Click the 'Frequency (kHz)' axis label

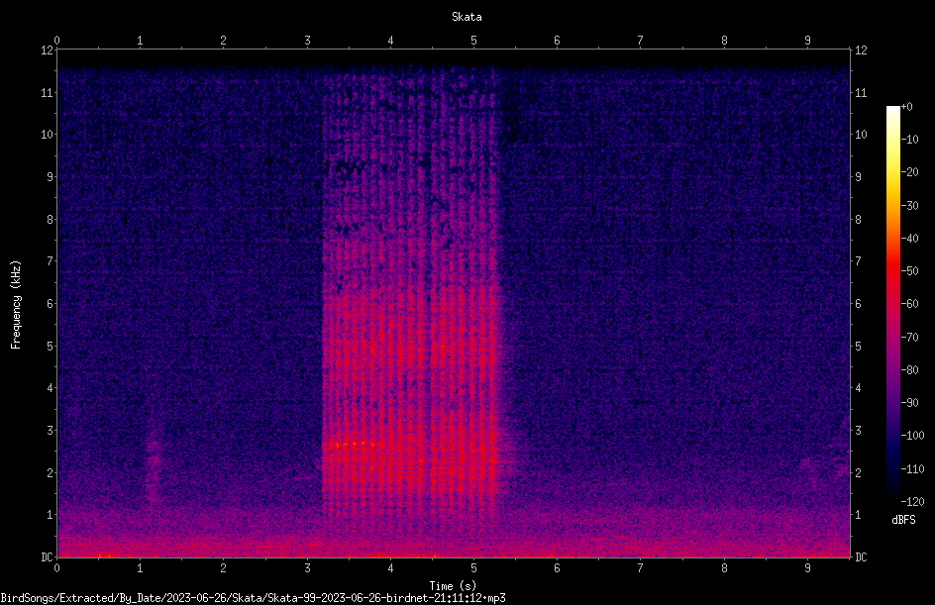click(x=16, y=304)
